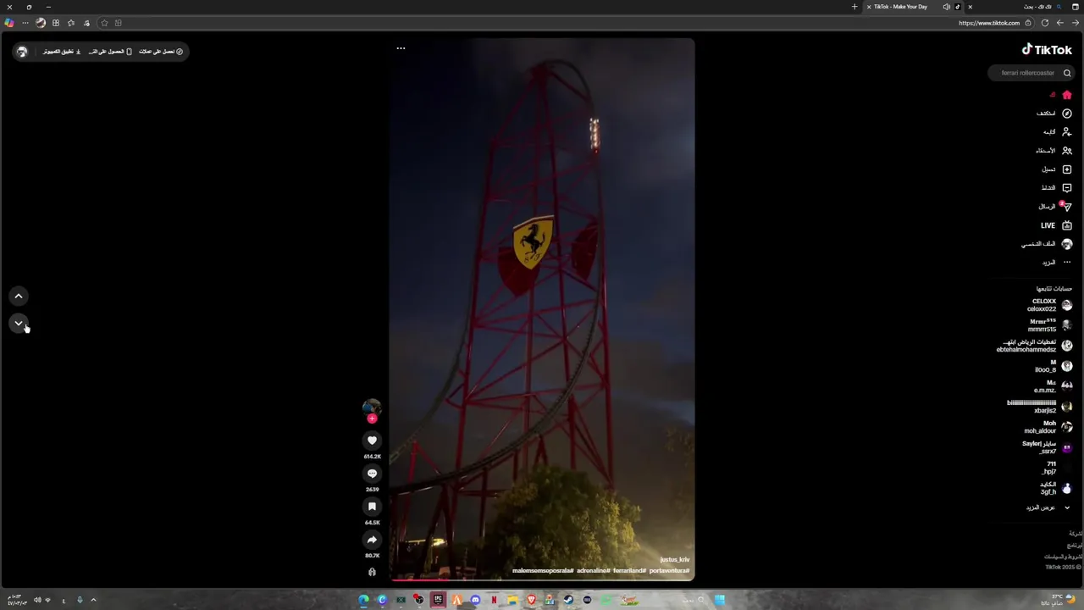Open followed account ebtehalmohammedsz
The height and width of the screenshot is (610, 1084).
[x=1035, y=346]
